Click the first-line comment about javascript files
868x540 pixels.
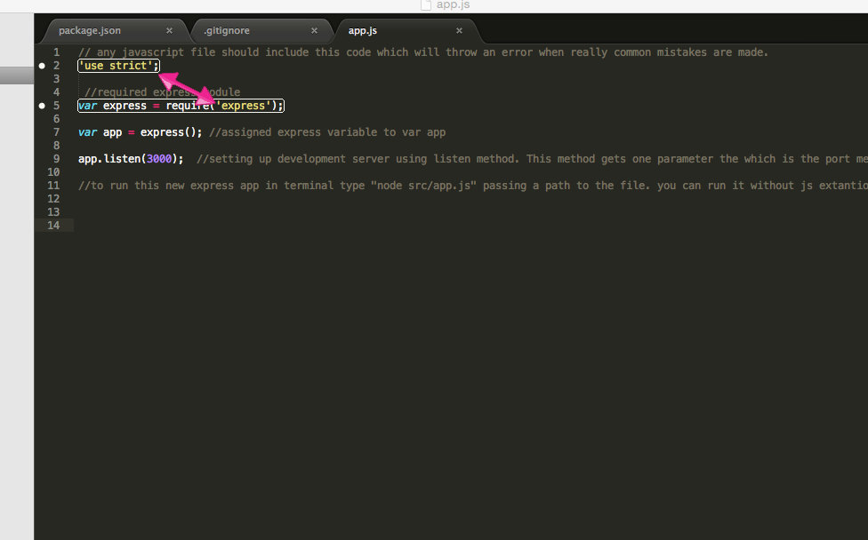(x=422, y=52)
